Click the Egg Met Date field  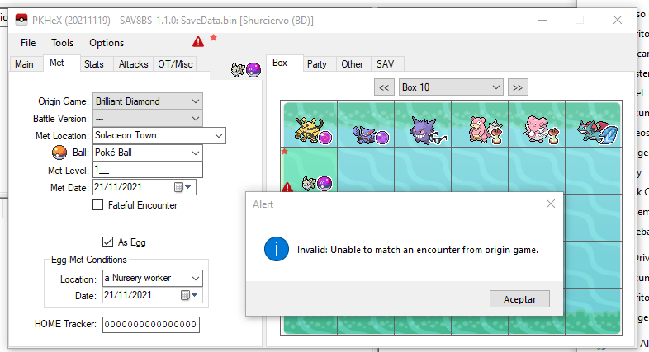152,295
